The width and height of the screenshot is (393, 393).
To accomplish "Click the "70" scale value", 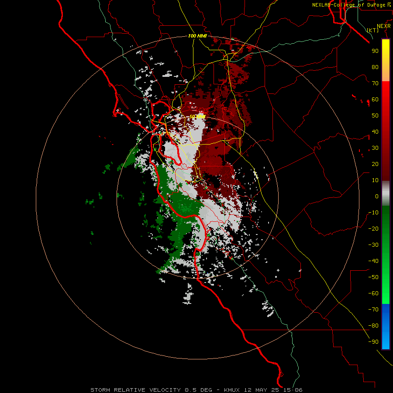I will (375, 83).
